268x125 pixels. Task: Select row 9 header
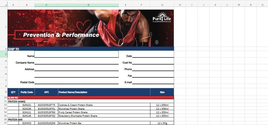pos(4,92)
